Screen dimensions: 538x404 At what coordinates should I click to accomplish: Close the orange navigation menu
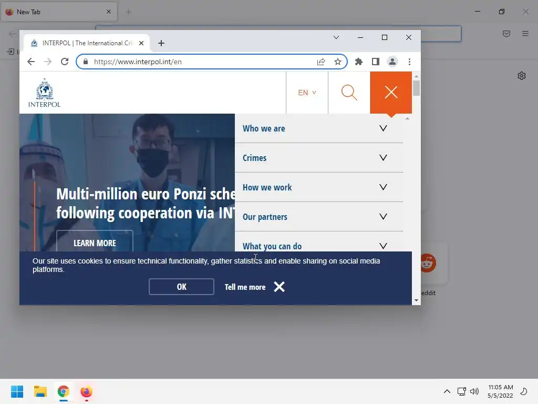391,93
